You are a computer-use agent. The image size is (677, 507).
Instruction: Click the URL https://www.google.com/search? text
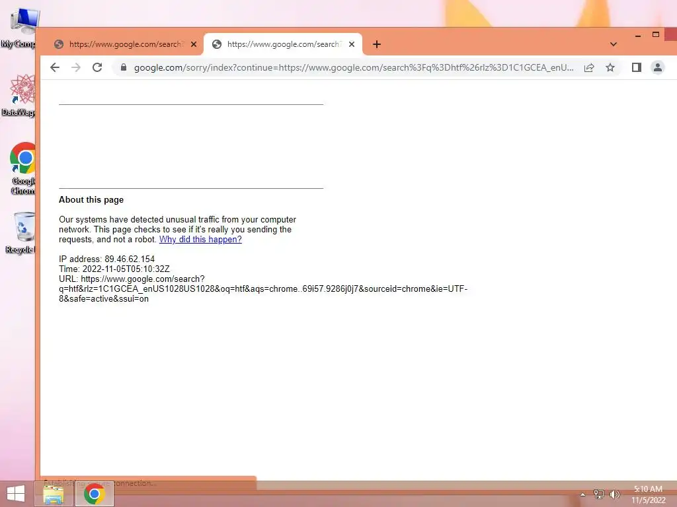click(x=132, y=279)
